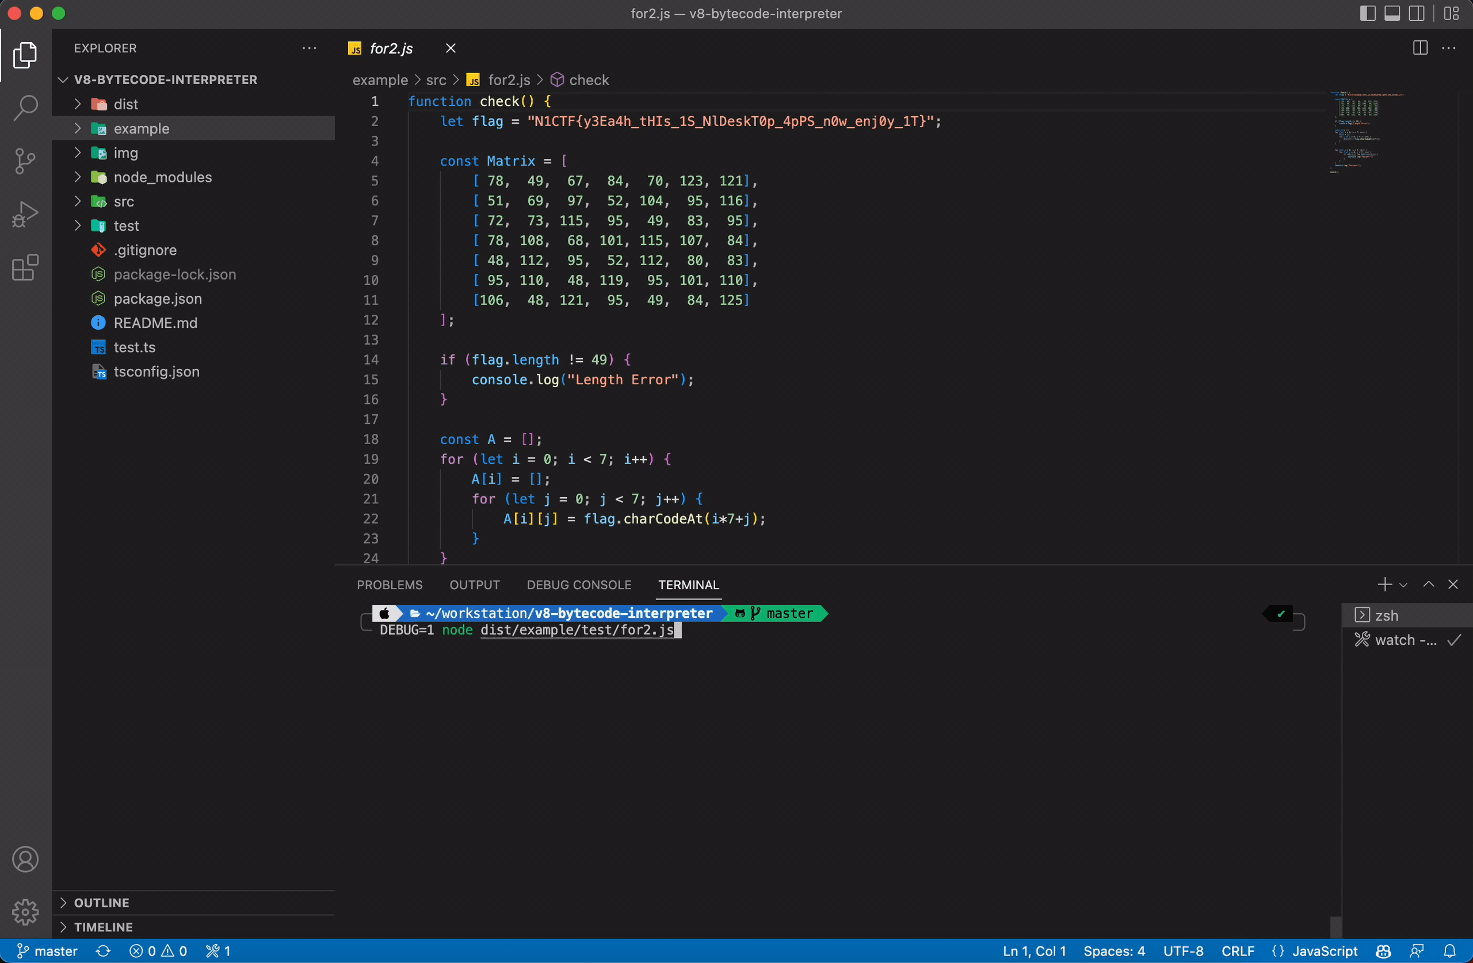Open the Source Control view
This screenshot has height=963, width=1473.
click(25, 161)
